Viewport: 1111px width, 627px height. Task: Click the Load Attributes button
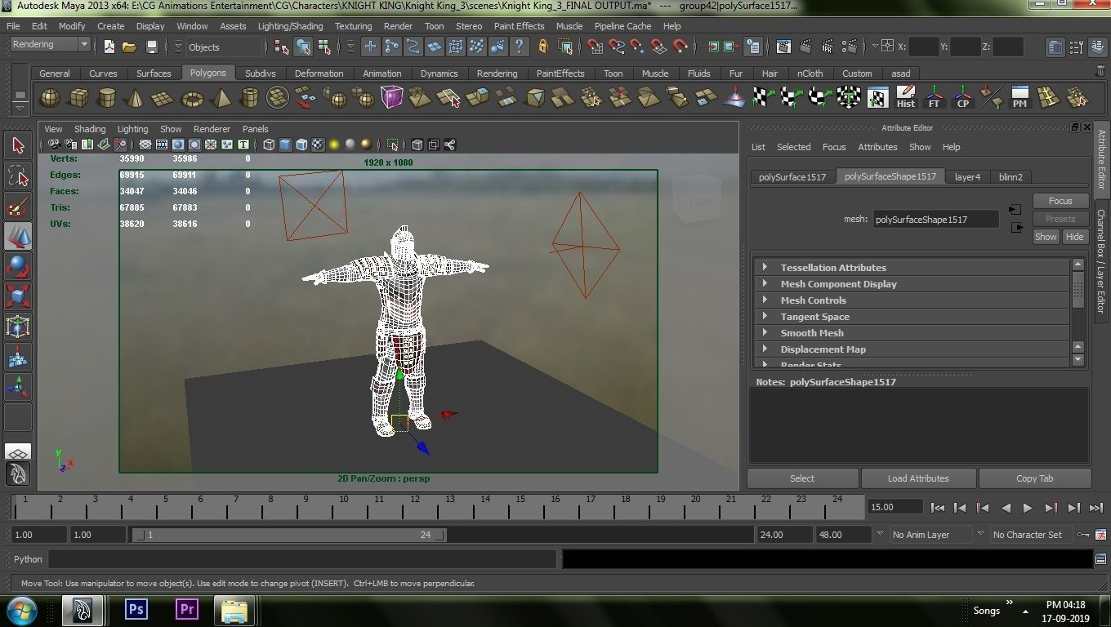click(918, 478)
